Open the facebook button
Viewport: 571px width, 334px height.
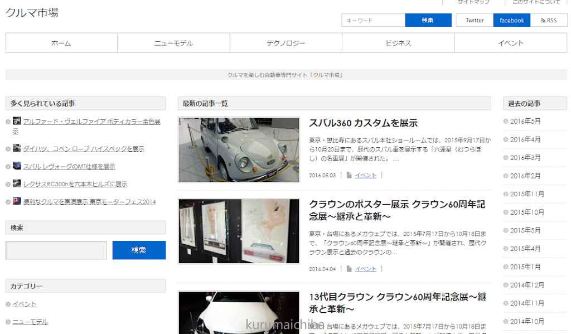coord(512,21)
